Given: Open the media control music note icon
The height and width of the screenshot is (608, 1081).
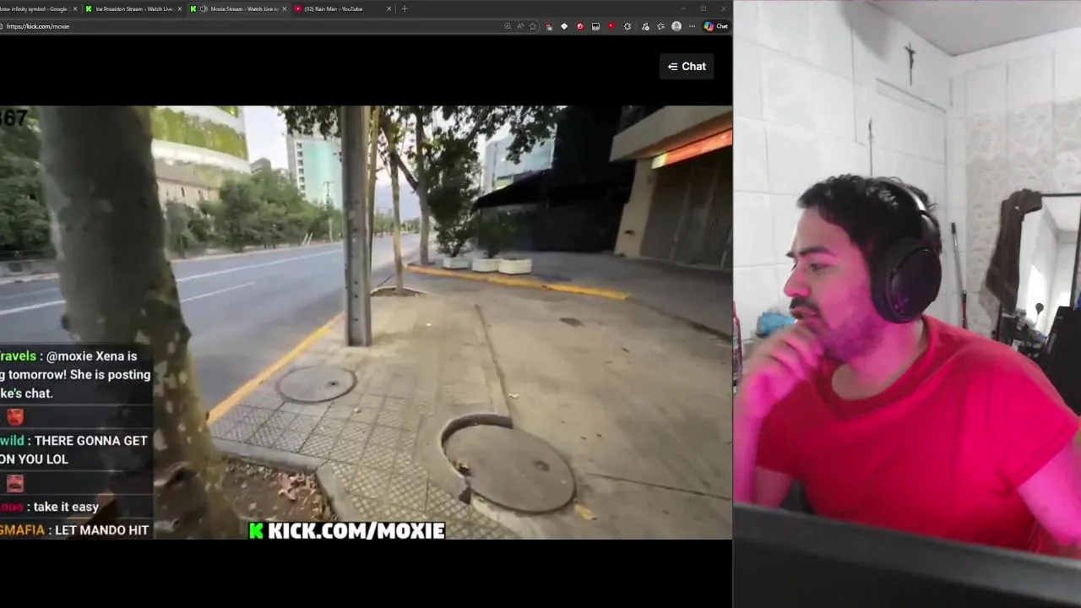Looking at the screenshot, I should point(645,26).
